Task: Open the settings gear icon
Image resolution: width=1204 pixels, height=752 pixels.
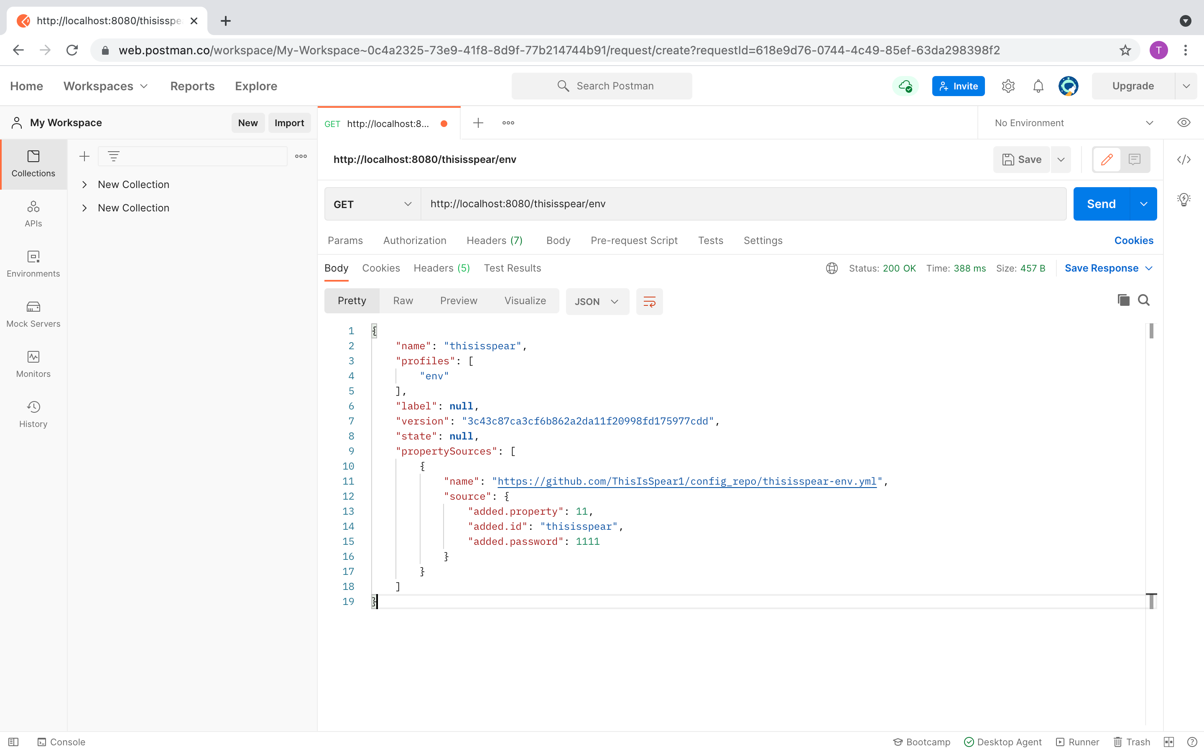Action: 1008,86
